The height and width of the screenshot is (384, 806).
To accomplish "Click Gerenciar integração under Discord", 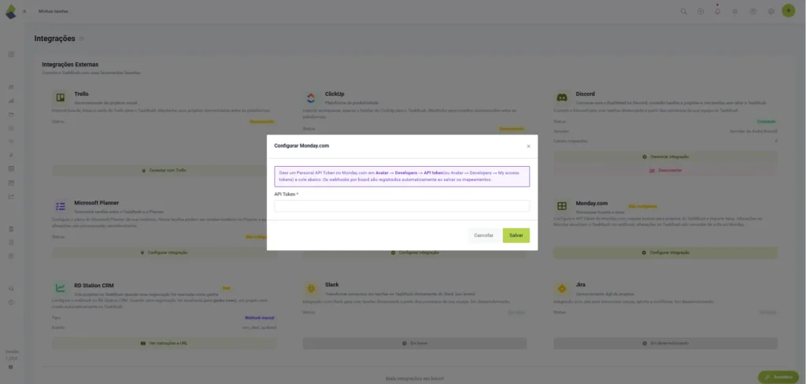I will [x=665, y=157].
